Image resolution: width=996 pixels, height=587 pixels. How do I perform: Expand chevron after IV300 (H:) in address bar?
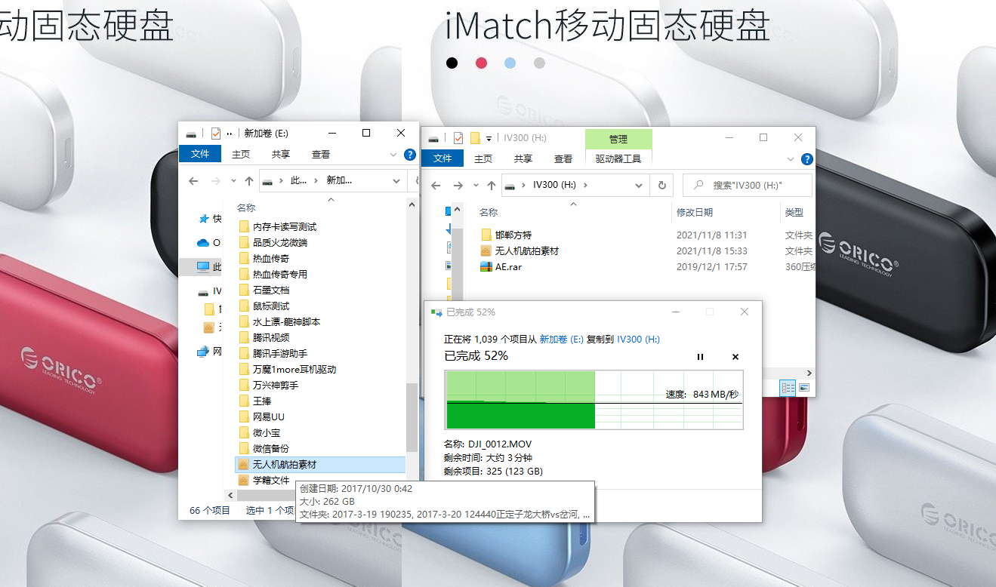tap(586, 186)
